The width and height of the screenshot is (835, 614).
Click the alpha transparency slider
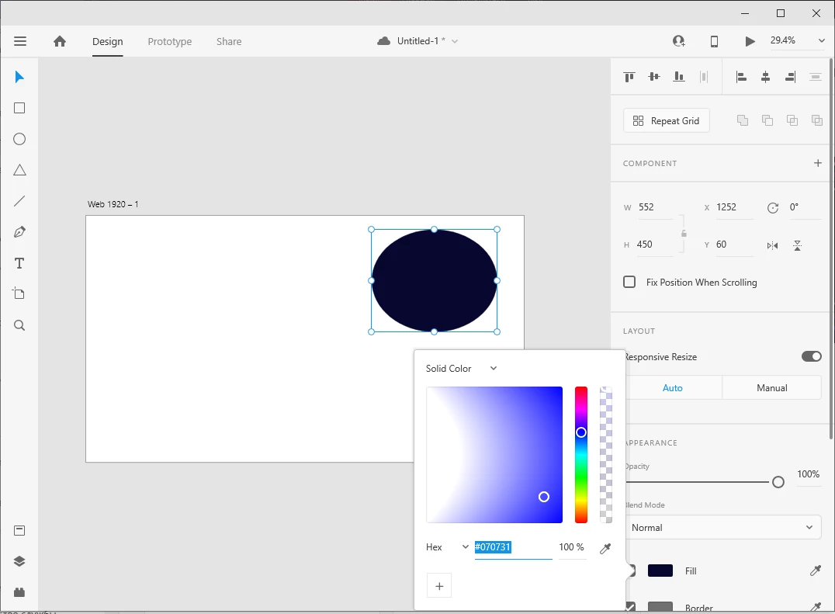(606, 455)
